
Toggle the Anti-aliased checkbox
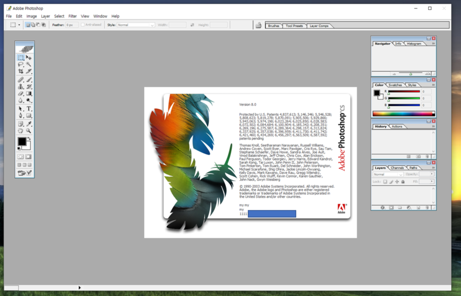tap(82, 25)
